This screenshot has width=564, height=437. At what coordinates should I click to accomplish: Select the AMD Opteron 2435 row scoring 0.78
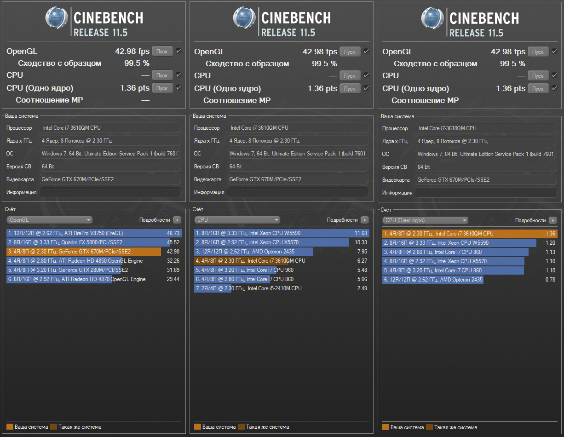(x=470, y=280)
